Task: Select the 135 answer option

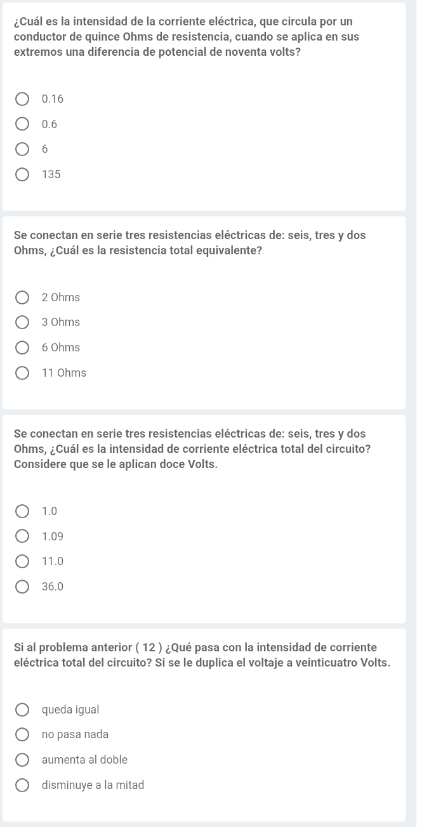Action: 22,174
